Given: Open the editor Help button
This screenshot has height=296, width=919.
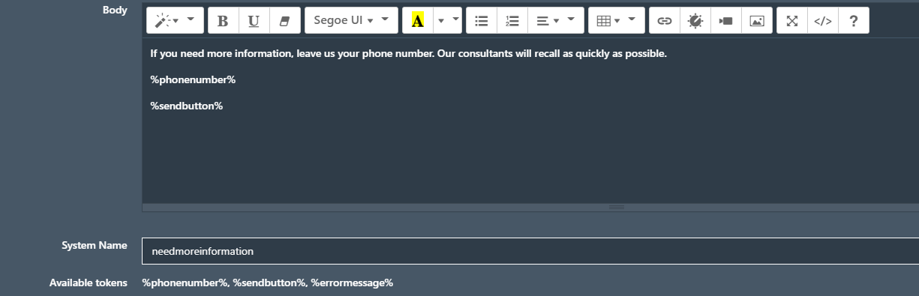Looking at the screenshot, I should click(854, 21).
